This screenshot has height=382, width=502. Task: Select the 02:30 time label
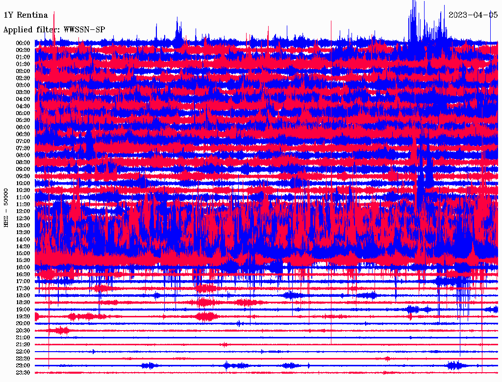click(x=23, y=78)
